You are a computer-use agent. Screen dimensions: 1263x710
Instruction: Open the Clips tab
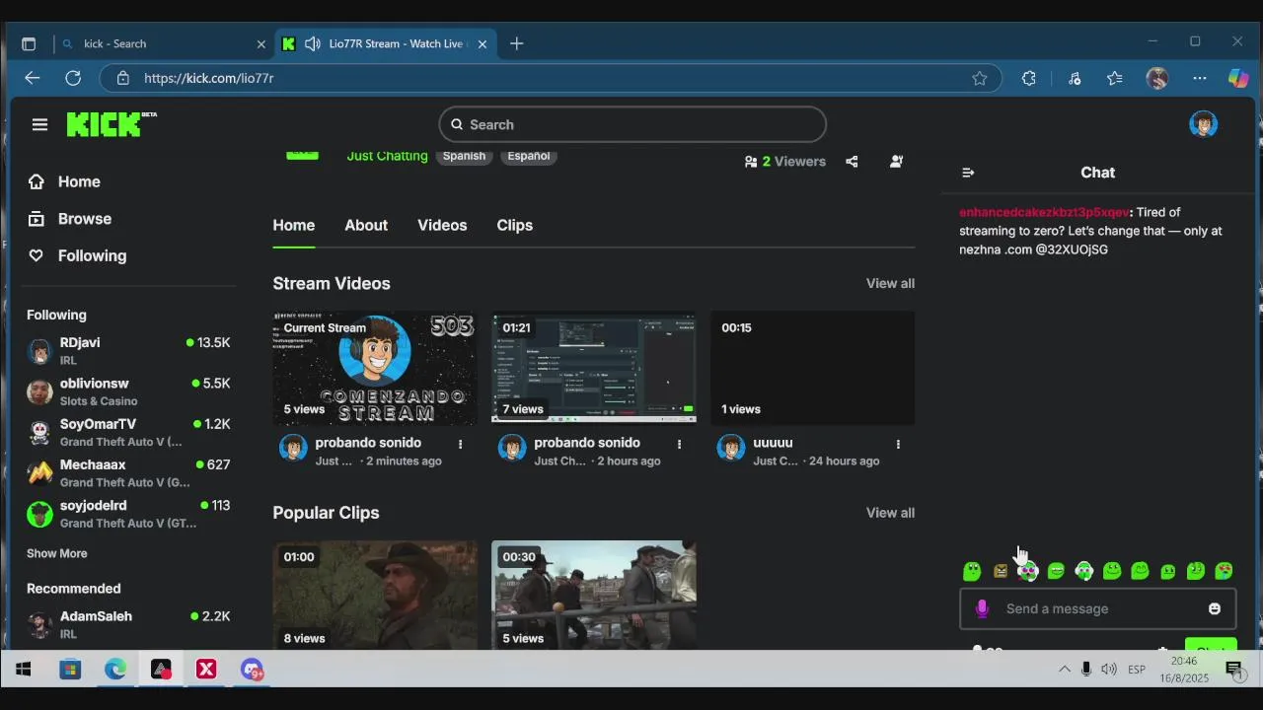point(515,225)
